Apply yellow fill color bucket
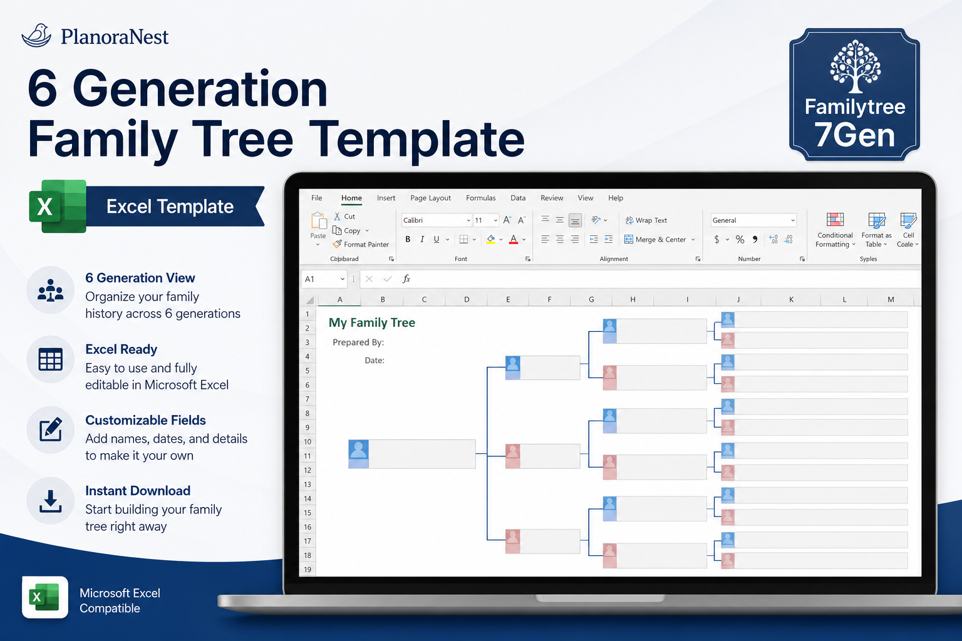 pyautogui.click(x=491, y=239)
